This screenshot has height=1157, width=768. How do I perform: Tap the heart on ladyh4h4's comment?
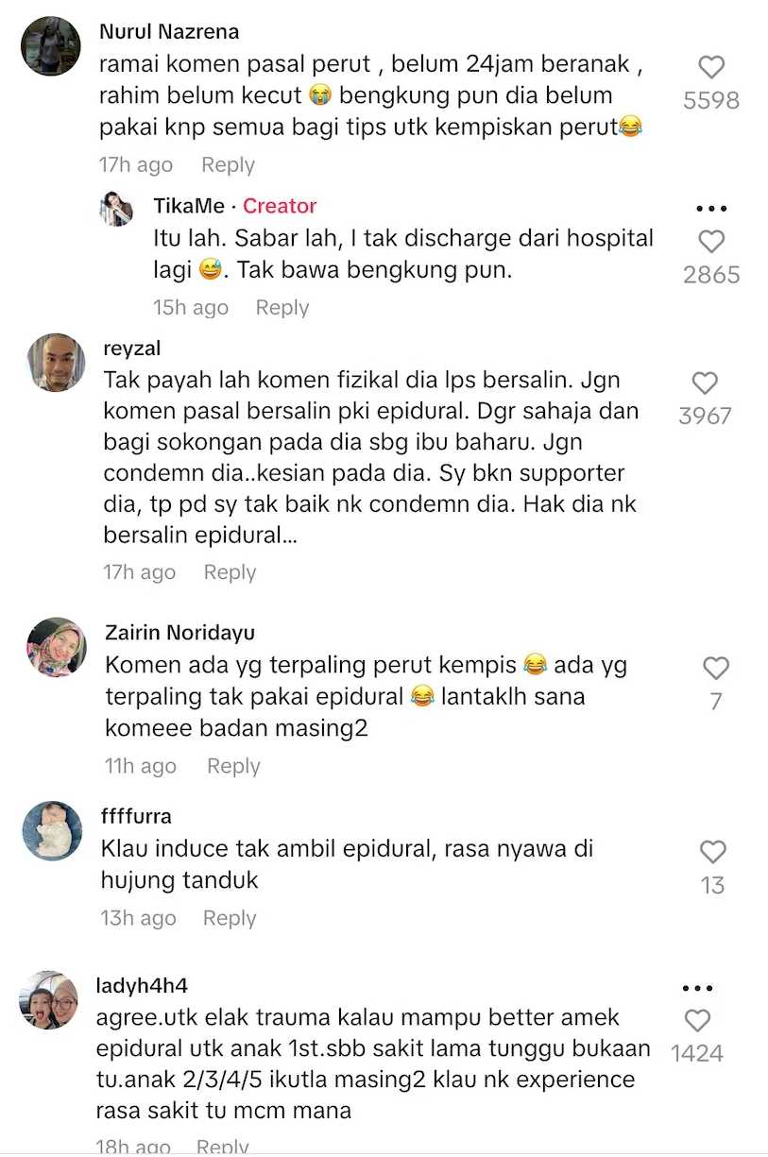pyautogui.click(x=697, y=1020)
